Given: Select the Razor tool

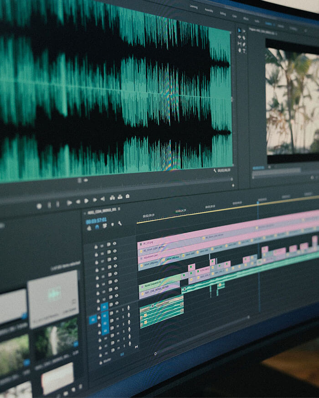Looking at the screenshot, I should tap(244, 38).
